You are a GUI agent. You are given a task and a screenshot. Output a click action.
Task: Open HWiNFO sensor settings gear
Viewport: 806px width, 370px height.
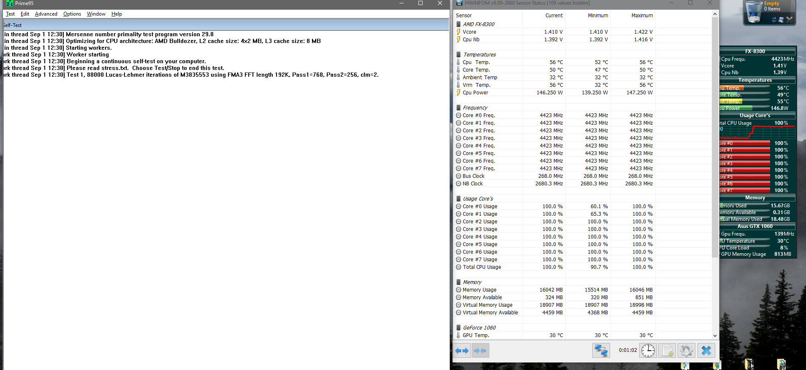[687, 350]
